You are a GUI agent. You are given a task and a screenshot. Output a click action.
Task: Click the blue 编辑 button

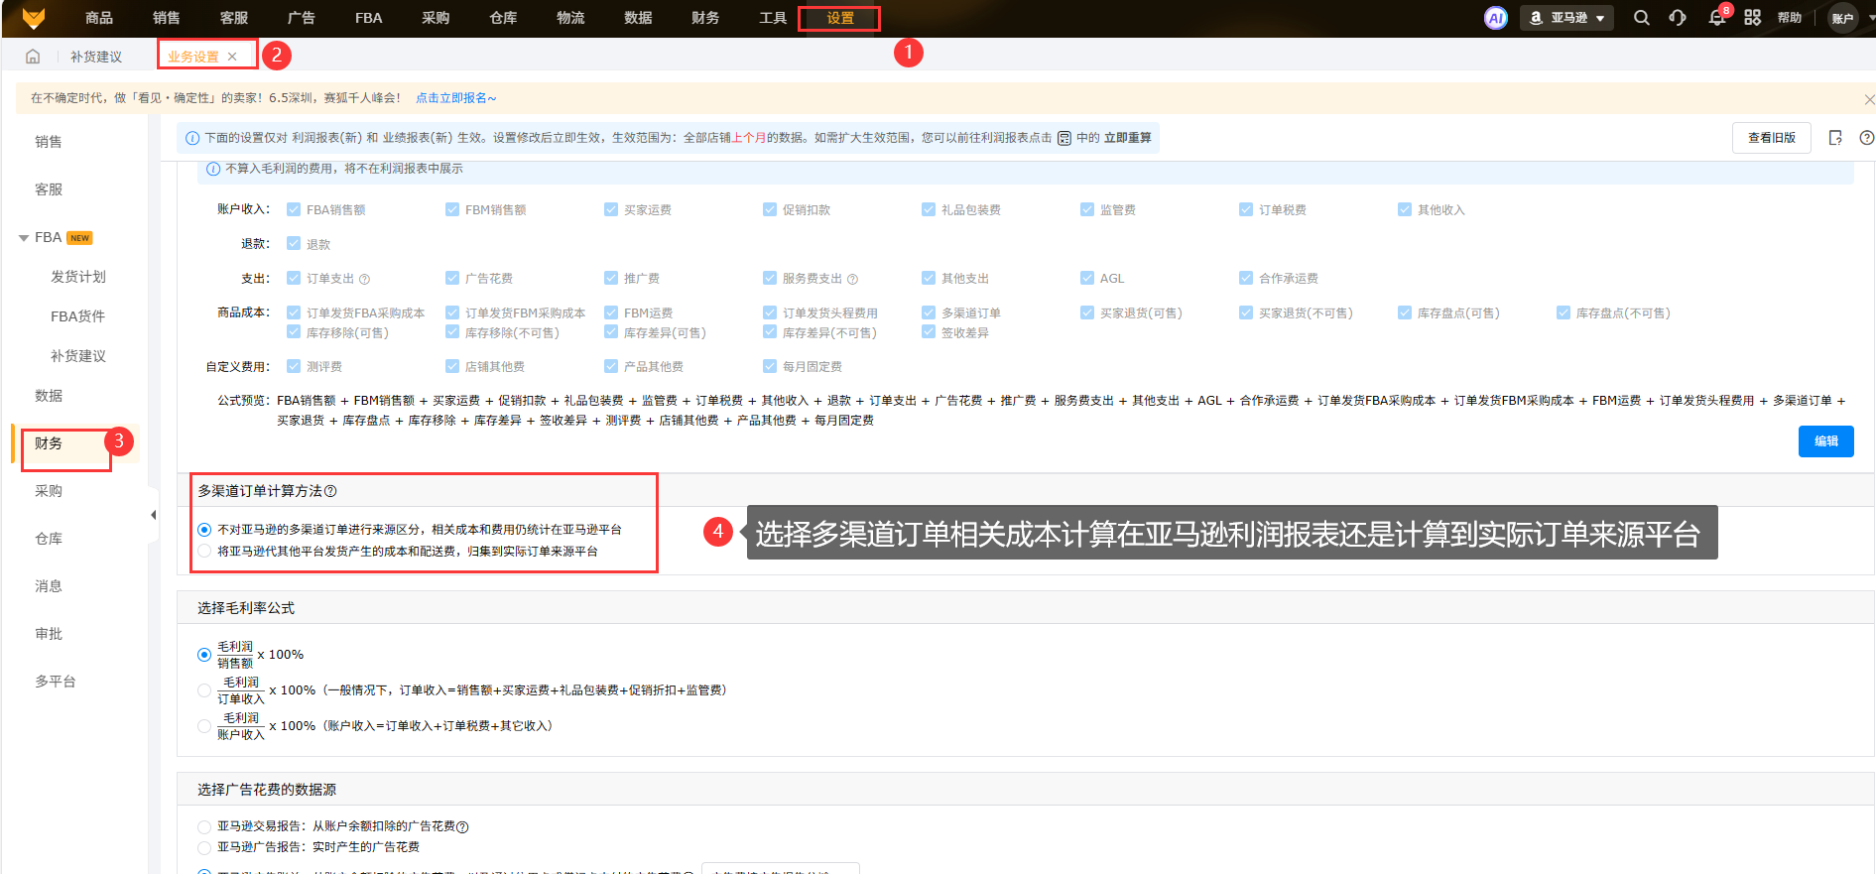click(1826, 441)
